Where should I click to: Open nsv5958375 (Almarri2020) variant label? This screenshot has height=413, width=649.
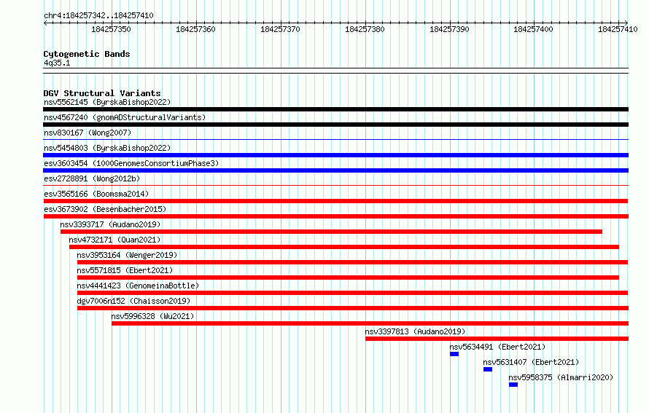(561, 377)
